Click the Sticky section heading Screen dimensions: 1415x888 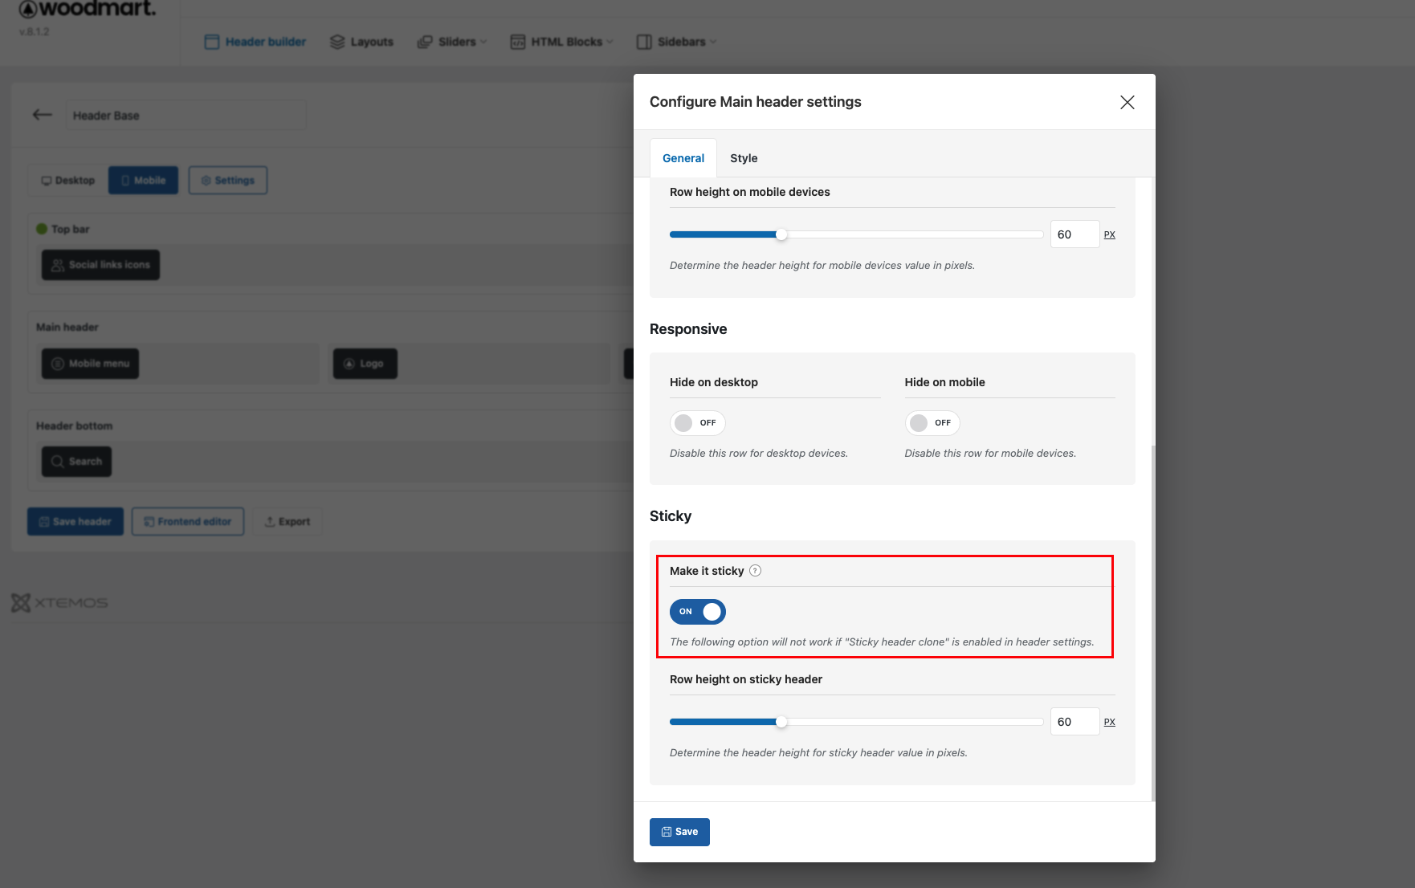[671, 516]
